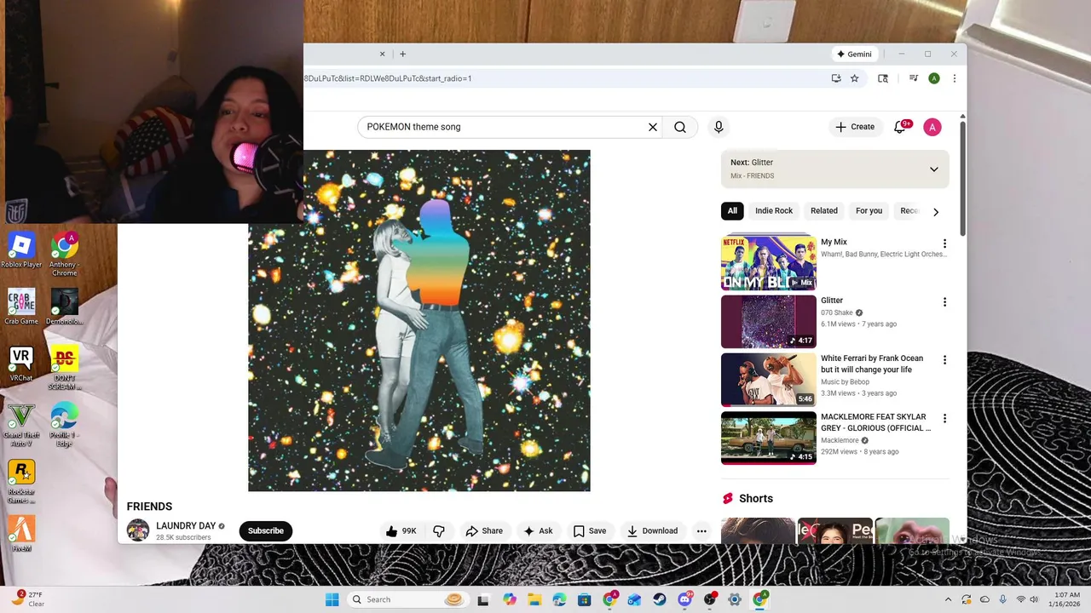Select Rockstar Games Launcher desktop icon
This screenshot has width=1091, height=613.
[21, 481]
